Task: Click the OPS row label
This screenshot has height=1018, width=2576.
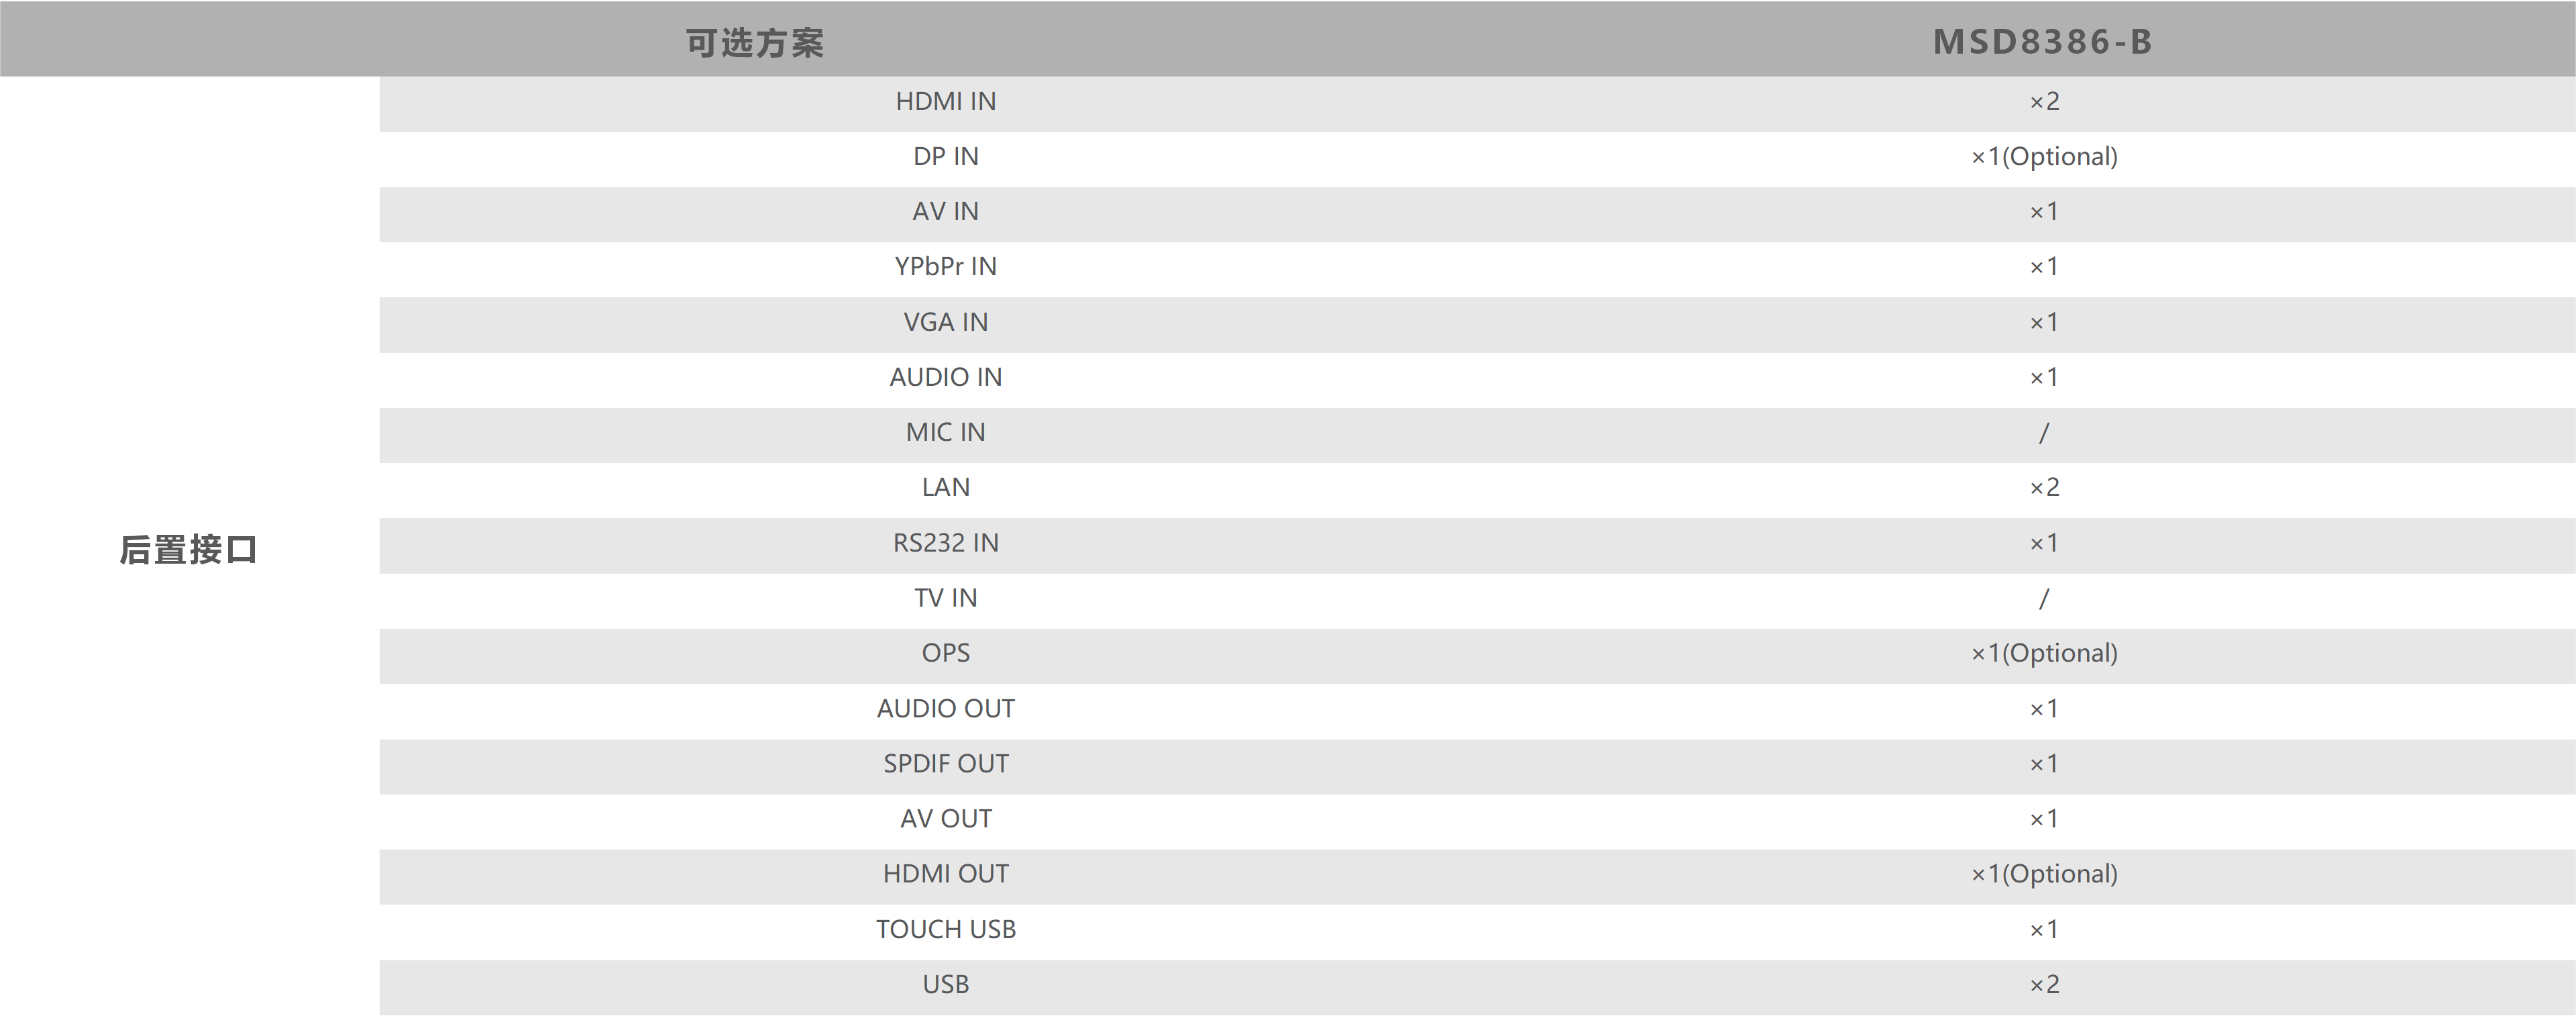Action: [945, 653]
